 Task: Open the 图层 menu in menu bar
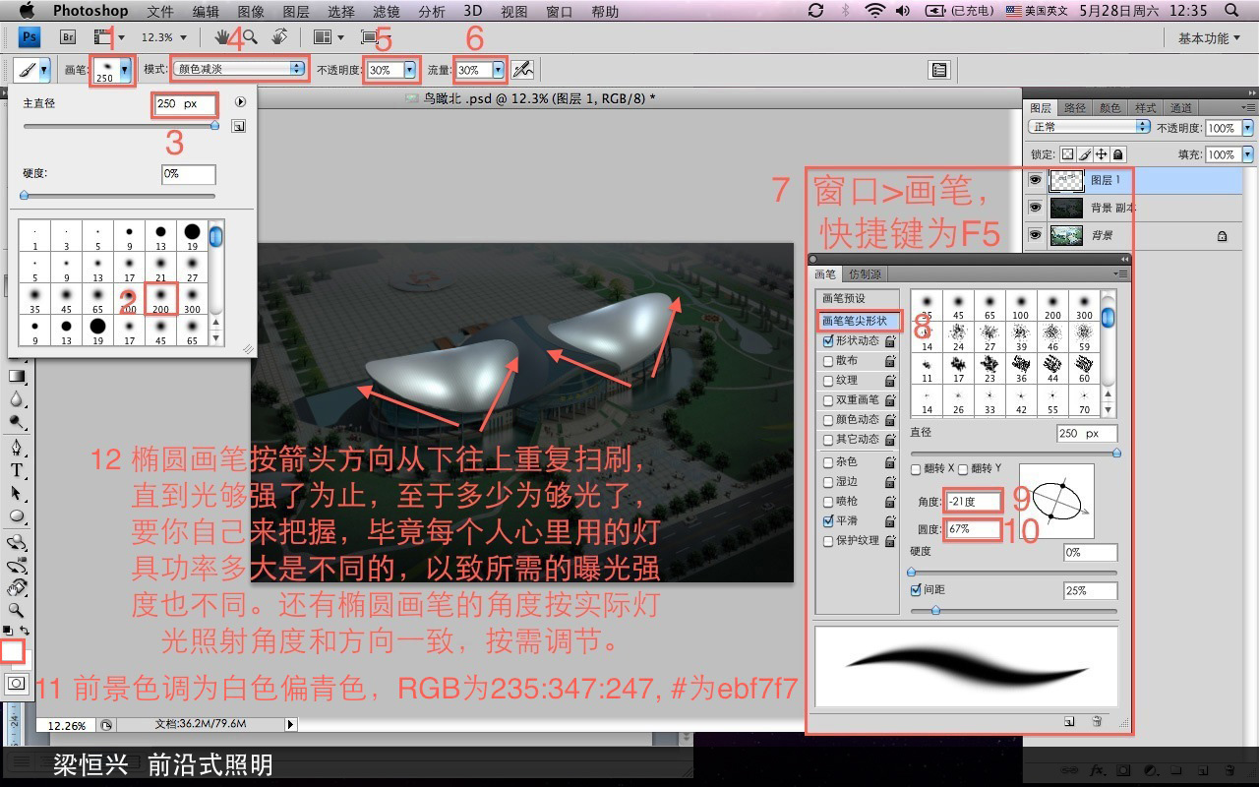click(x=296, y=12)
